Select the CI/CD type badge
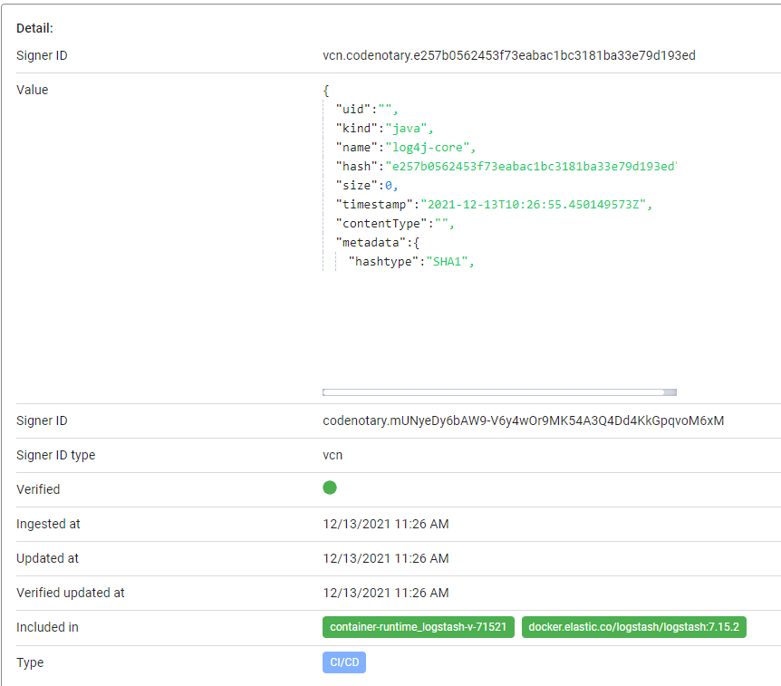 point(343,662)
